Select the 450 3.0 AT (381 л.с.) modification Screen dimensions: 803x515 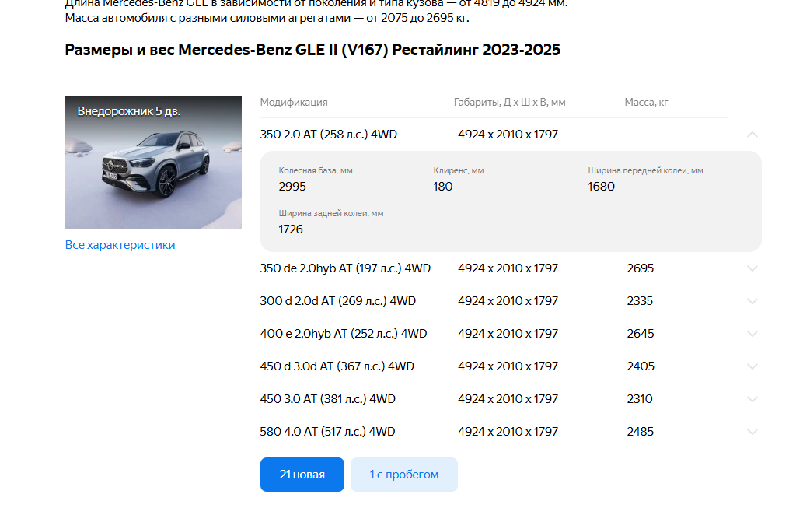tap(328, 398)
